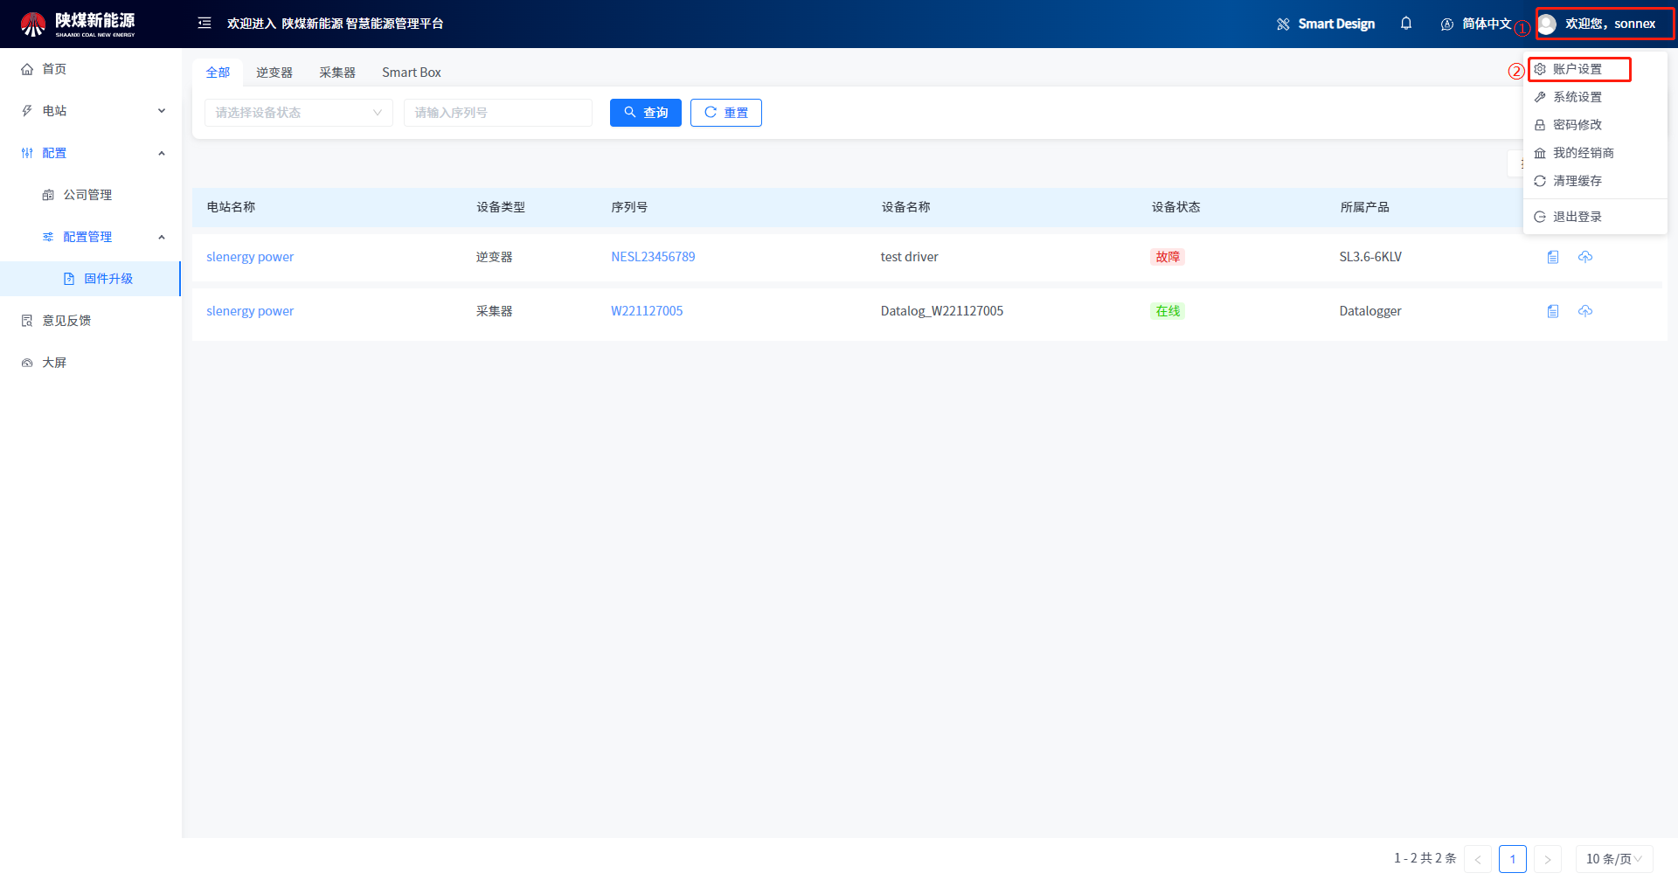
Task: Open the document icon for NESL23456789 row
Action: pos(1553,257)
